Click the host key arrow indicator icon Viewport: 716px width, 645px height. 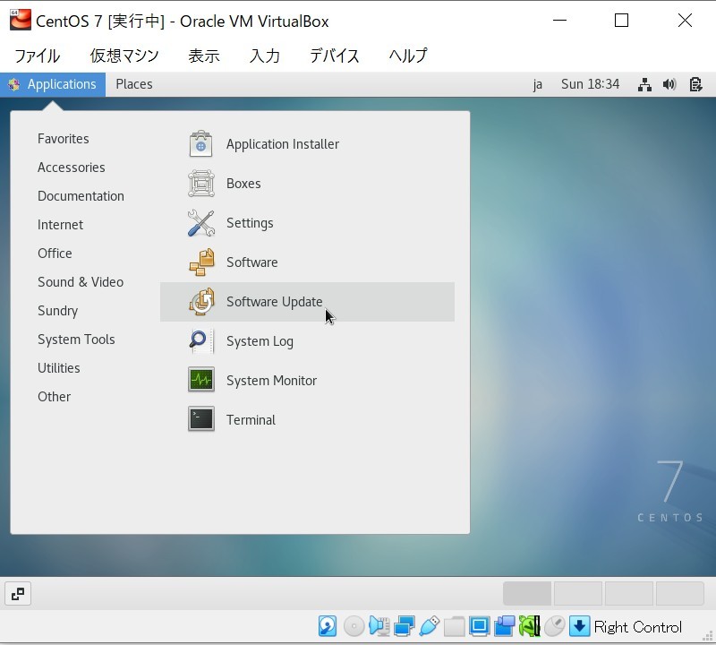click(579, 626)
